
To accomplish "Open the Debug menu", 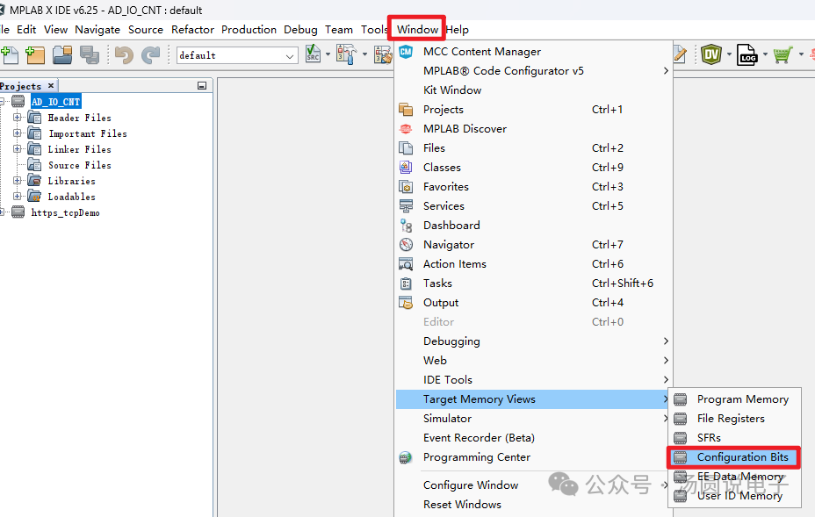I will tap(300, 30).
